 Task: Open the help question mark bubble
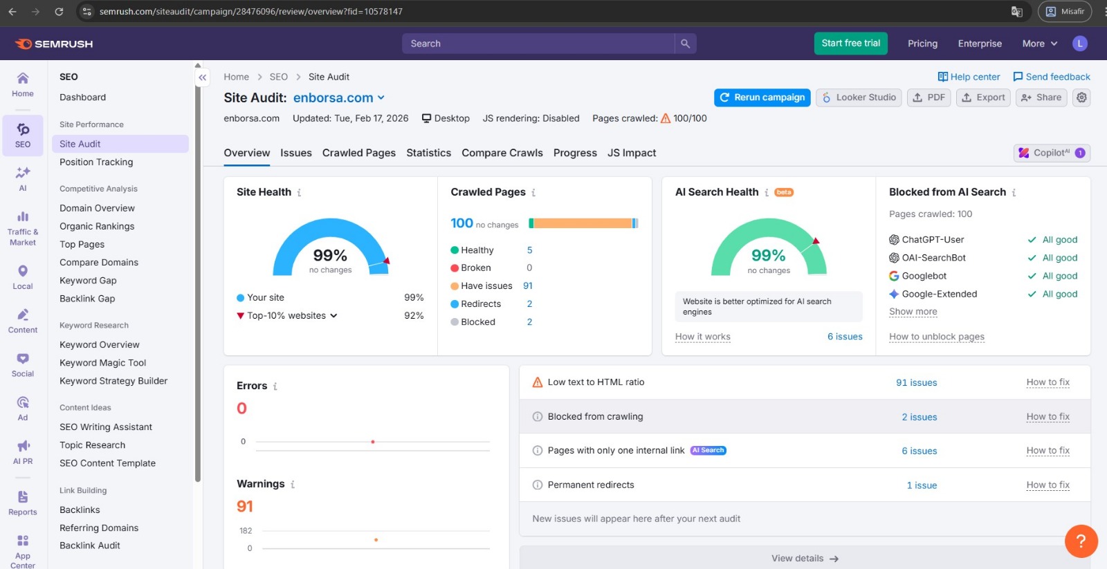[1081, 541]
